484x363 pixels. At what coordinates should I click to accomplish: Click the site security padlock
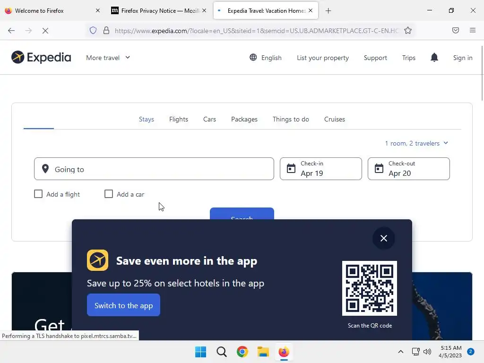(106, 30)
